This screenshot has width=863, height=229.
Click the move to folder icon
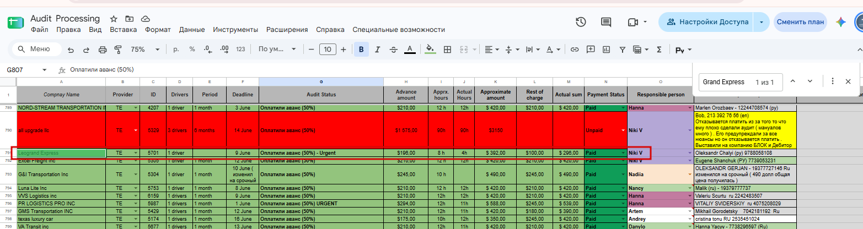[x=129, y=19]
